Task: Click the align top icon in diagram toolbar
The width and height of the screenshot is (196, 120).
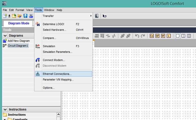Action: click(102, 36)
